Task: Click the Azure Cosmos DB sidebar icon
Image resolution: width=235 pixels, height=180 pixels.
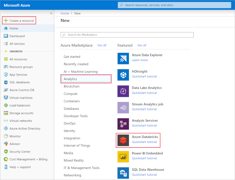Action: [6, 90]
